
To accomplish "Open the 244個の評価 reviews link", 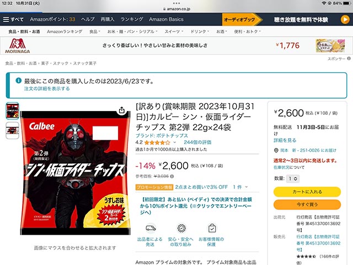I will 197,142.
